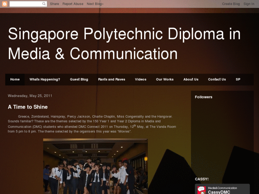Screen dimensions: 259x194
Task: Click the date Wednesday, May 25, 2011
Action: [x=30, y=96]
